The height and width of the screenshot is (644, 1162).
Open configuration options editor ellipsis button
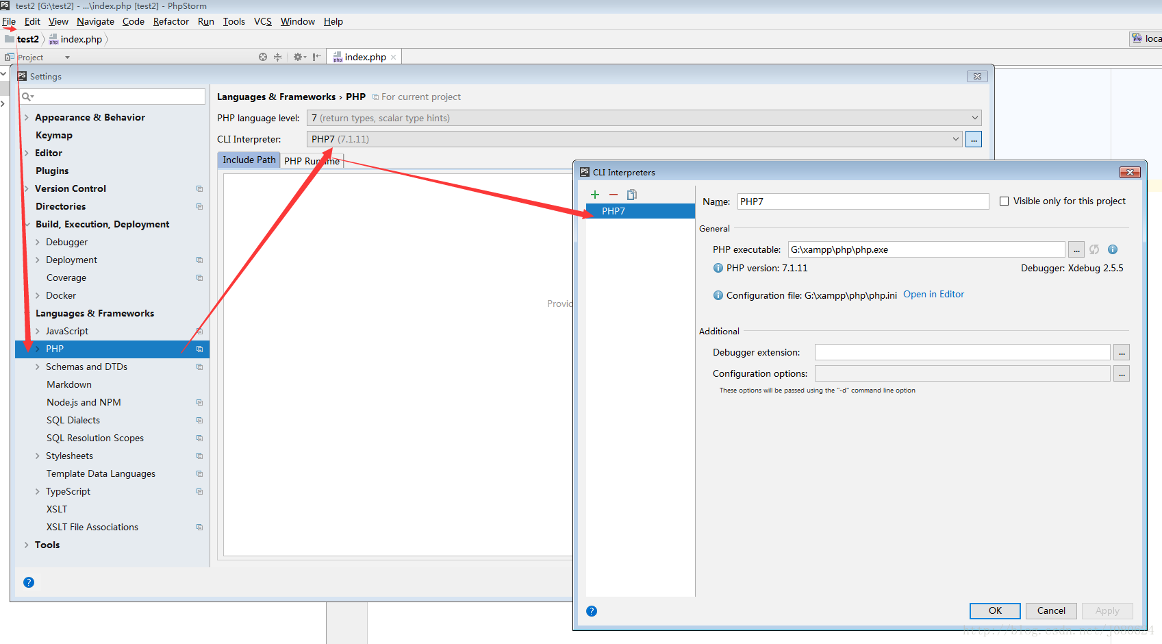click(1122, 373)
